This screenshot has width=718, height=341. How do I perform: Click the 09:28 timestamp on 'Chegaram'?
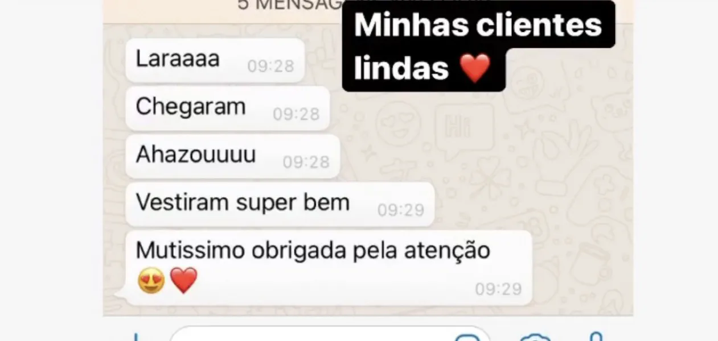coord(296,114)
